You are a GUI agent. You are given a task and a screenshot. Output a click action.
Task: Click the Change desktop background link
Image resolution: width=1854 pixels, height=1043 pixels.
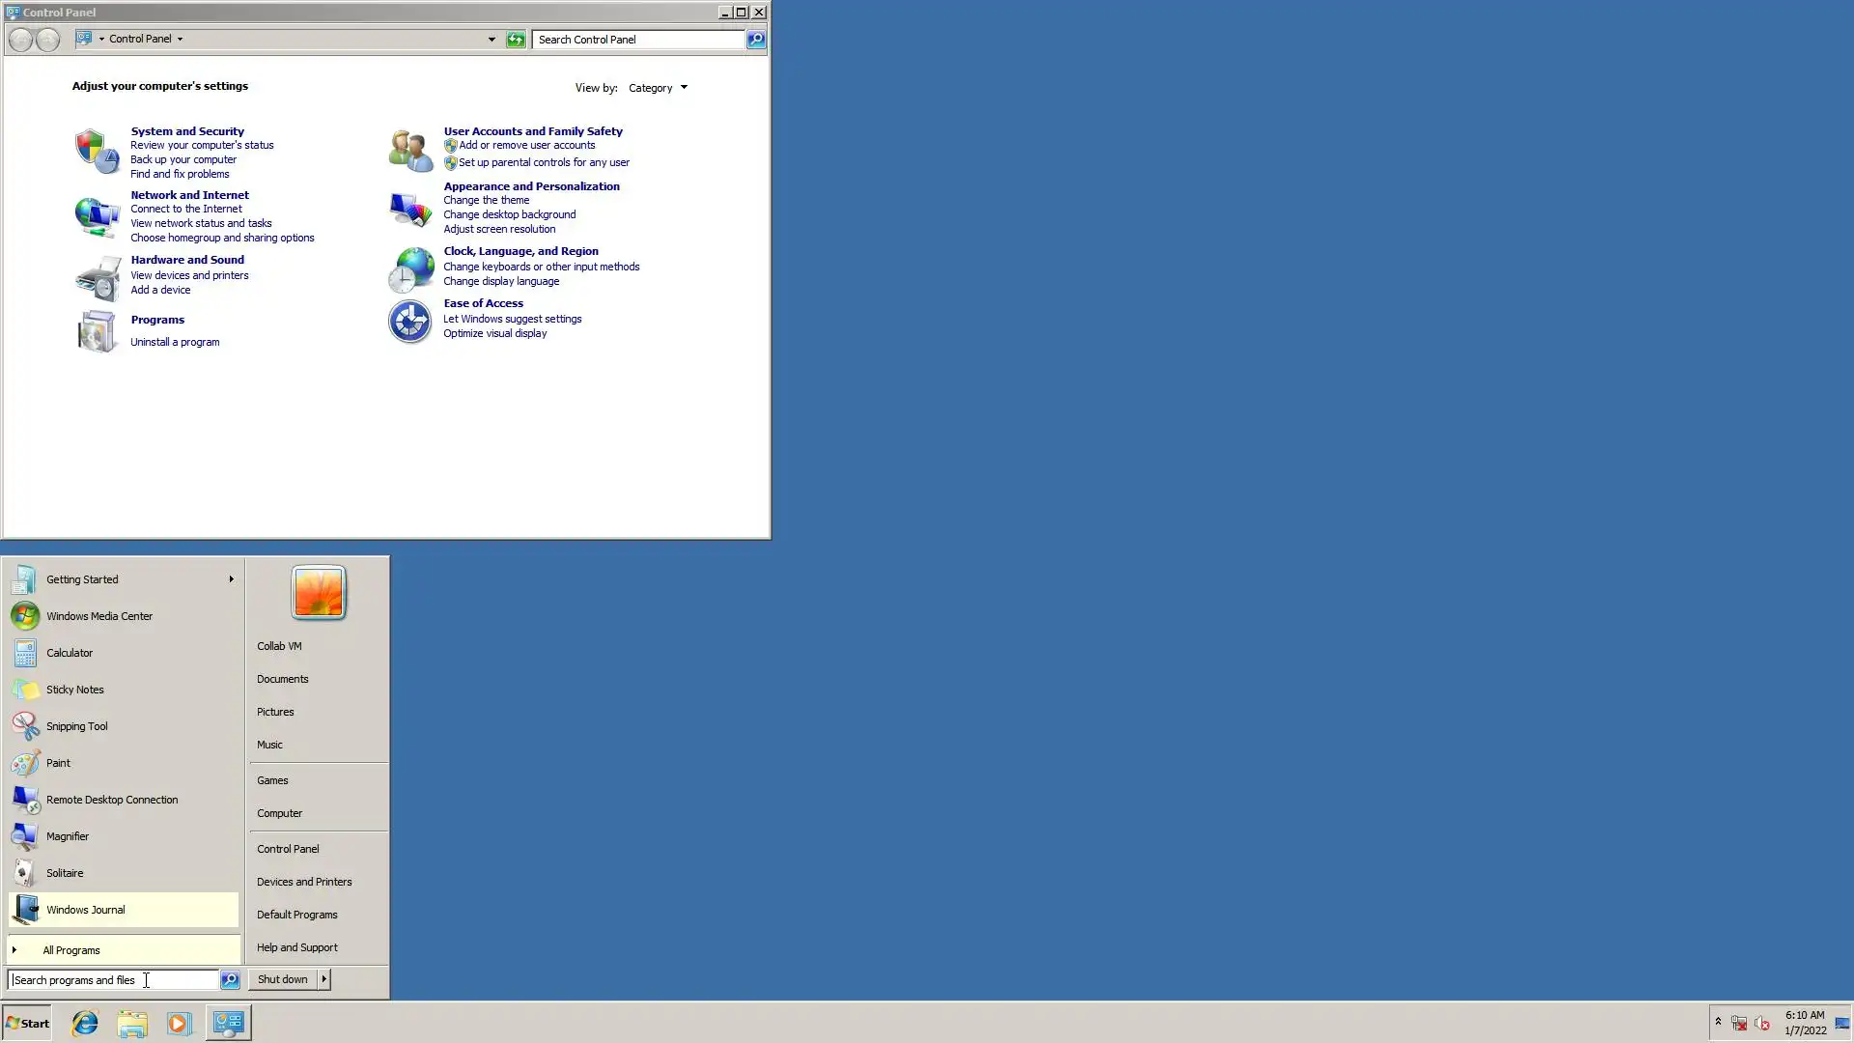click(x=509, y=214)
